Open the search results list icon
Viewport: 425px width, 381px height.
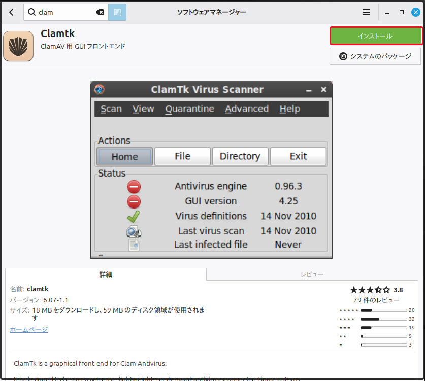[117, 12]
